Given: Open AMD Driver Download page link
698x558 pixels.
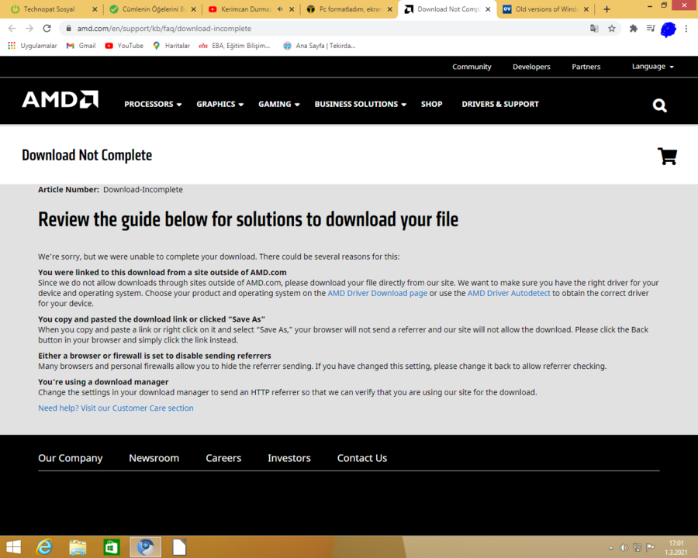Looking at the screenshot, I should pyautogui.click(x=377, y=293).
